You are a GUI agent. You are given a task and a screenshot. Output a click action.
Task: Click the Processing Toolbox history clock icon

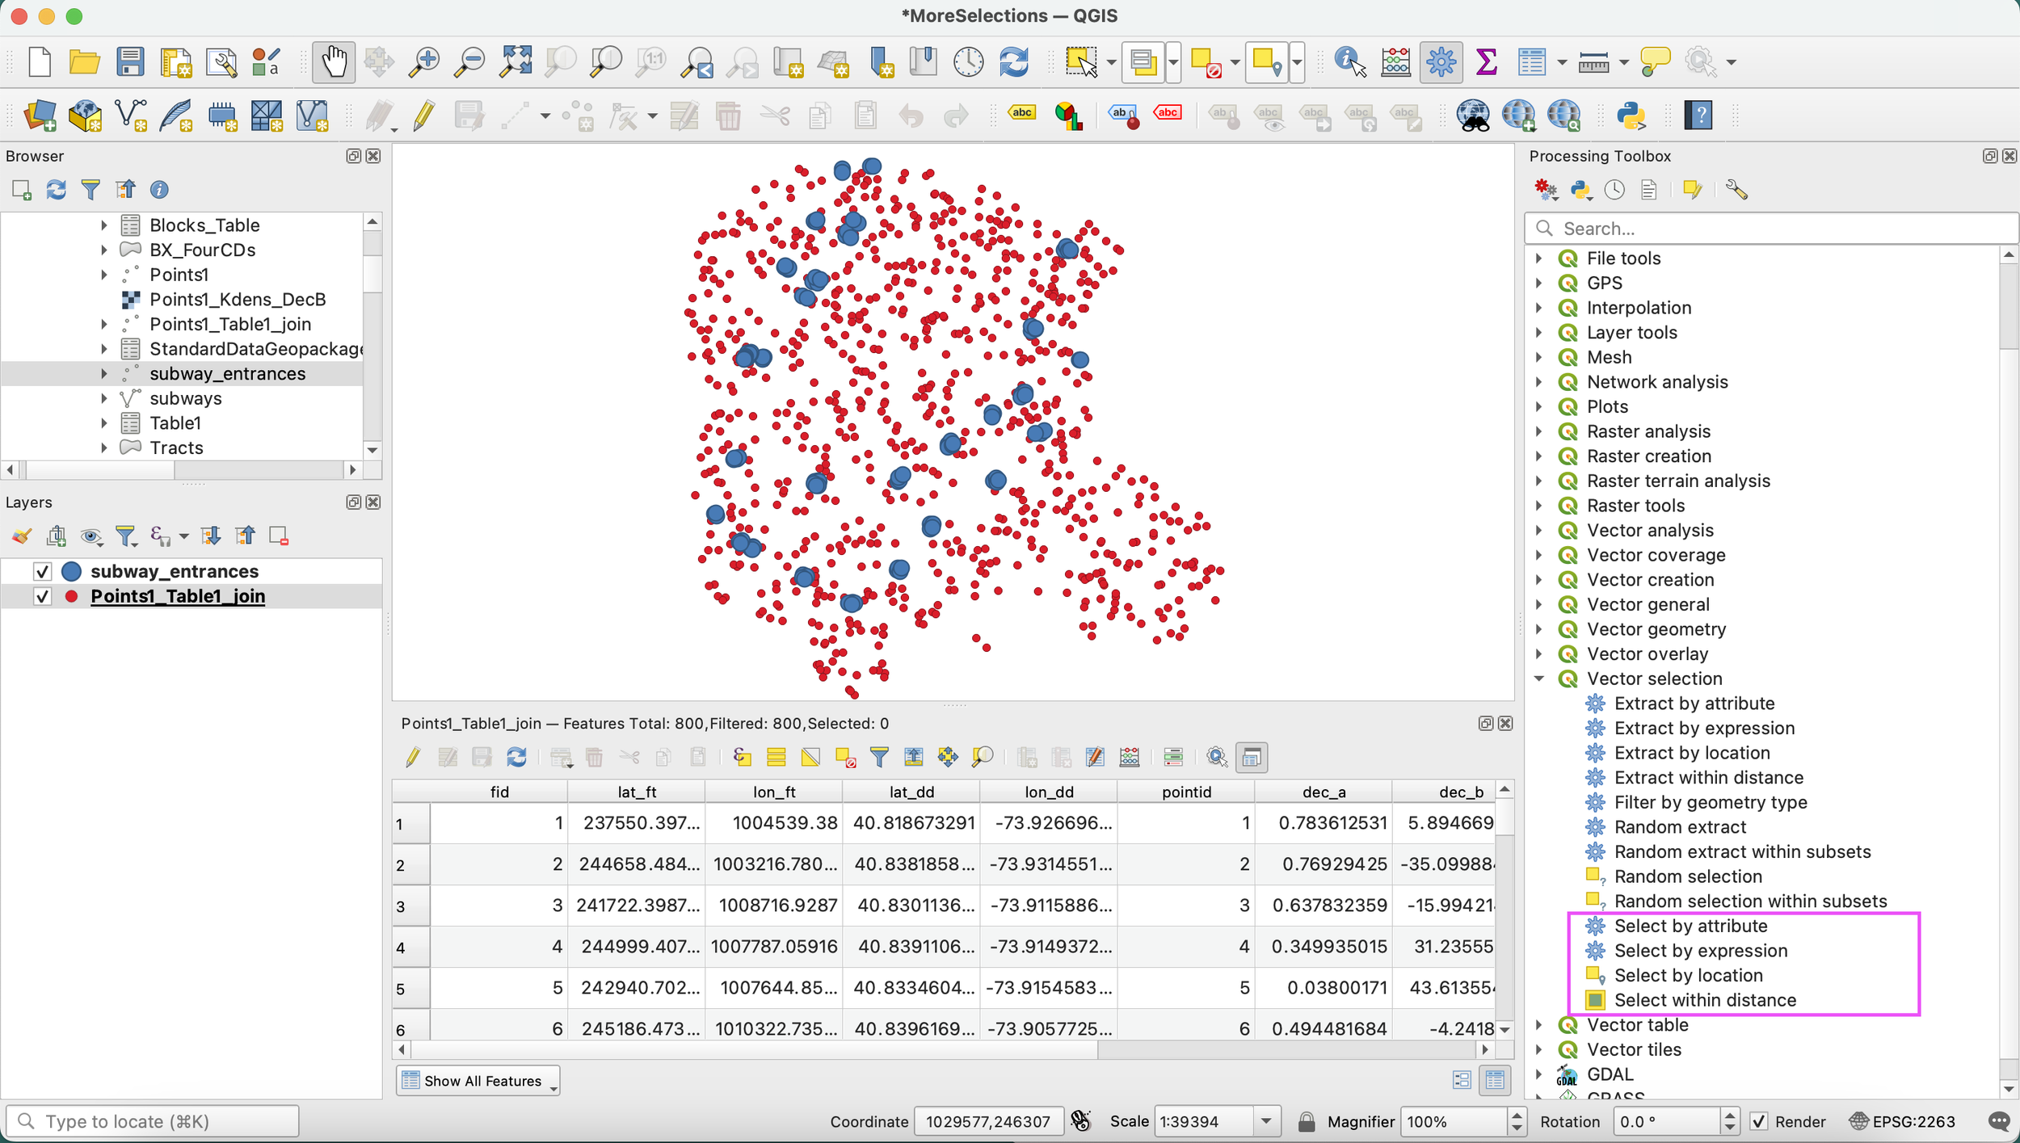(1614, 190)
